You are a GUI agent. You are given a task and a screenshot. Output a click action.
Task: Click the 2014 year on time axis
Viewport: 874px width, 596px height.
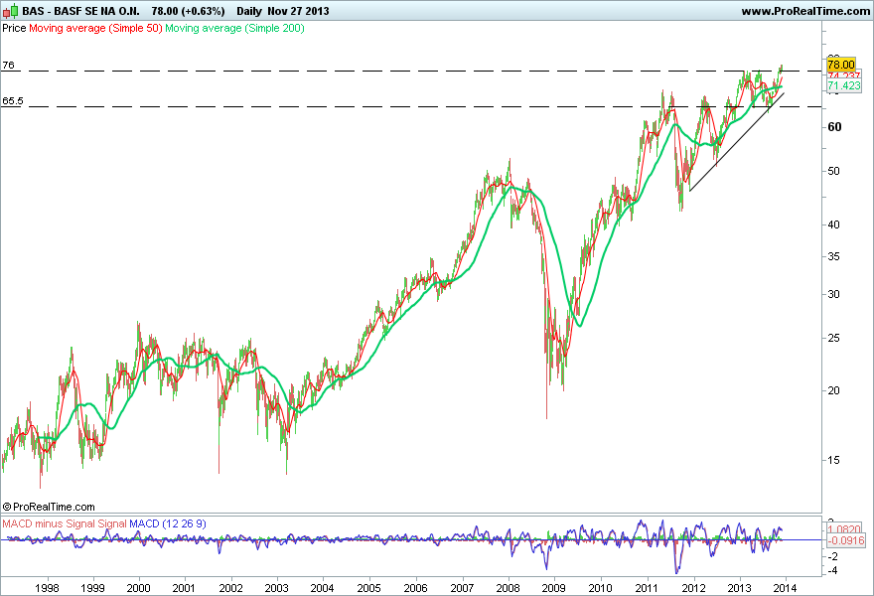786,588
